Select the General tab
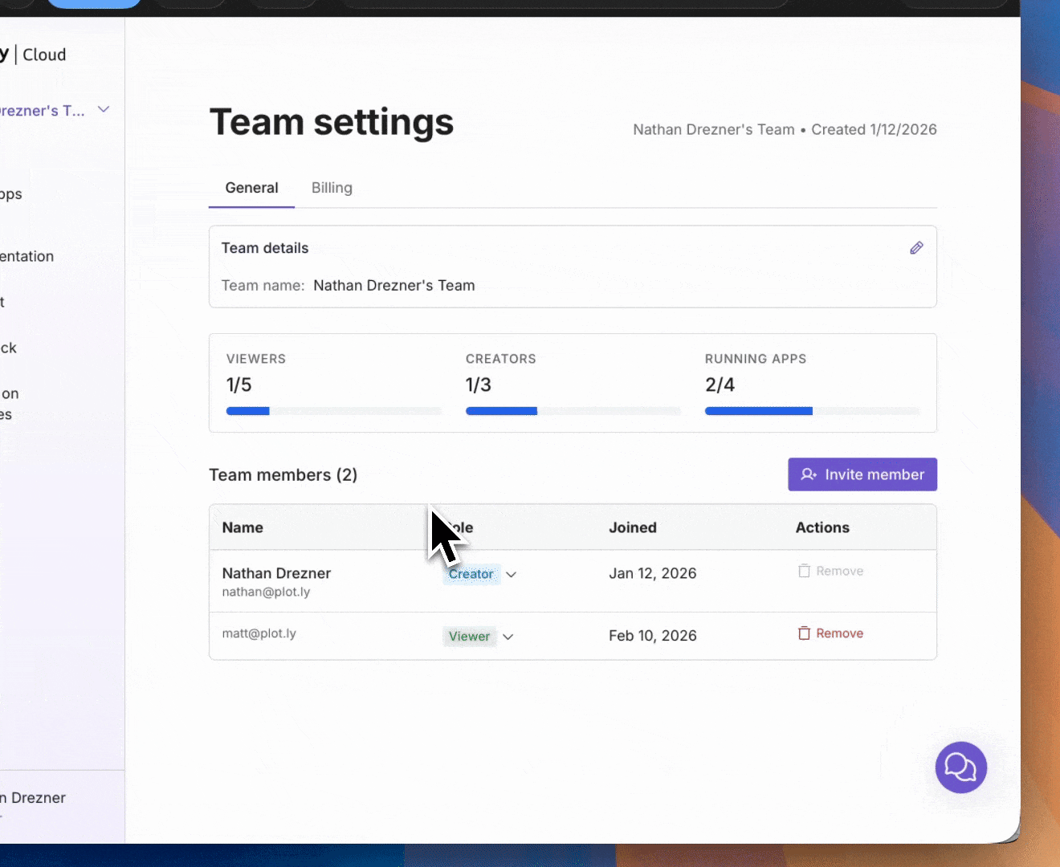Image resolution: width=1060 pixels, height=867 pixels. click(x=251, y=188)
